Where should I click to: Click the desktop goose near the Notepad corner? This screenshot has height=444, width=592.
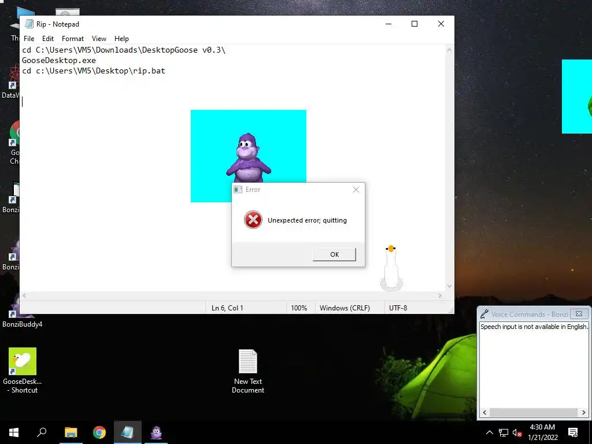[x=391, y=268]
